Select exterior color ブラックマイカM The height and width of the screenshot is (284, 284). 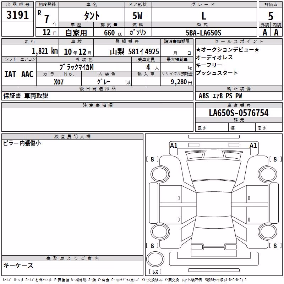click(76, 67)
